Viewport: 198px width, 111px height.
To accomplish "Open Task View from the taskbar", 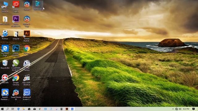I will tap(13, 109).
